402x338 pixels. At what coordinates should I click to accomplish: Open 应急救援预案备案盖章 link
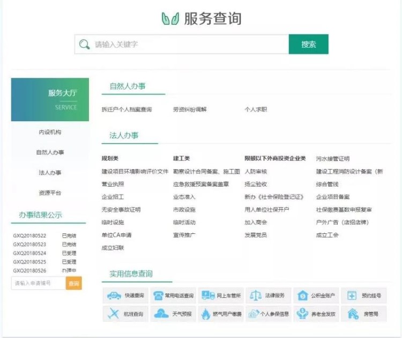(201, 184)
